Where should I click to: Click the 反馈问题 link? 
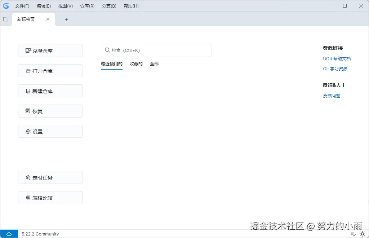point(332,96)
